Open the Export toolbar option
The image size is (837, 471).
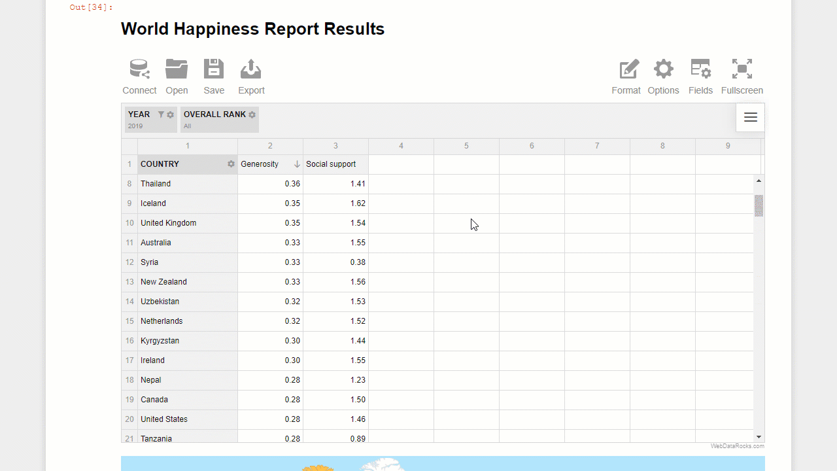click(x=251, y=77)
